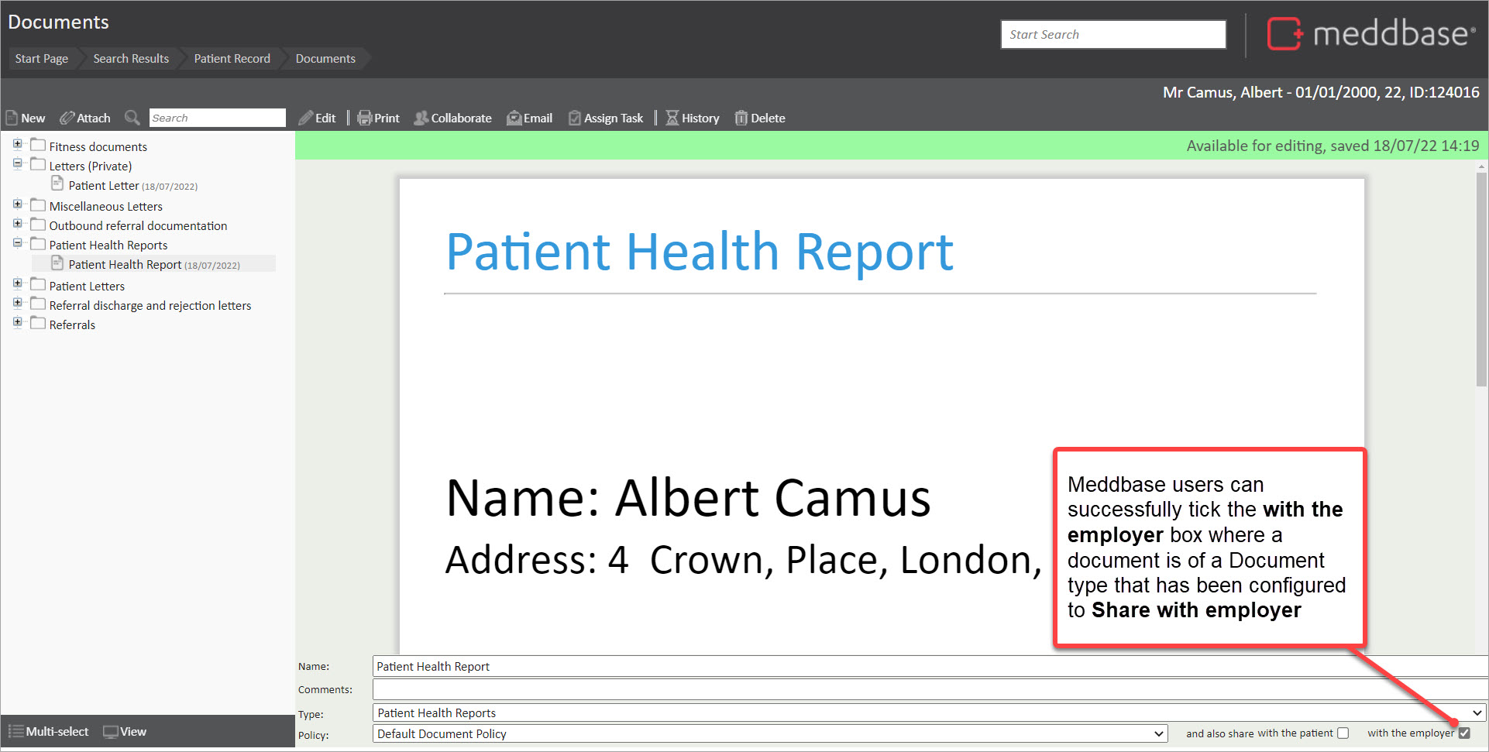
Task: Open Patient Letter in the document tree
Action: click(x=104, y=186)
